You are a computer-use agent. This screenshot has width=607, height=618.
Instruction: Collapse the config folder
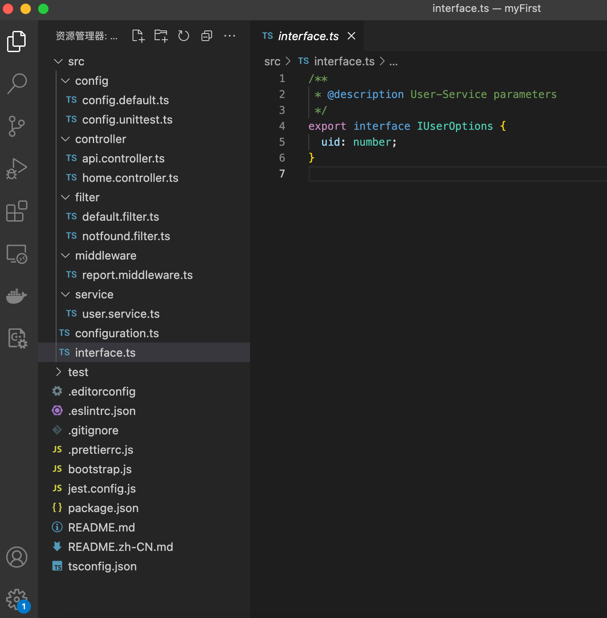click(91, 81)
